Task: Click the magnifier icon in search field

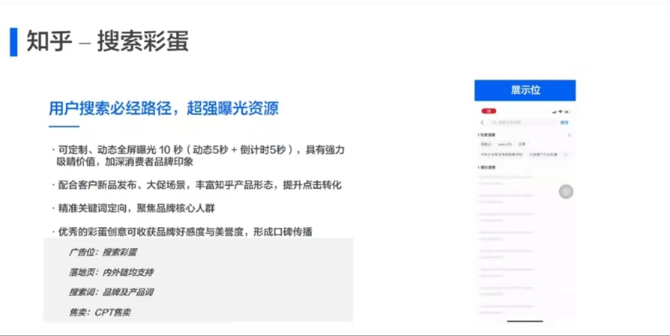Action: (494, 123)
